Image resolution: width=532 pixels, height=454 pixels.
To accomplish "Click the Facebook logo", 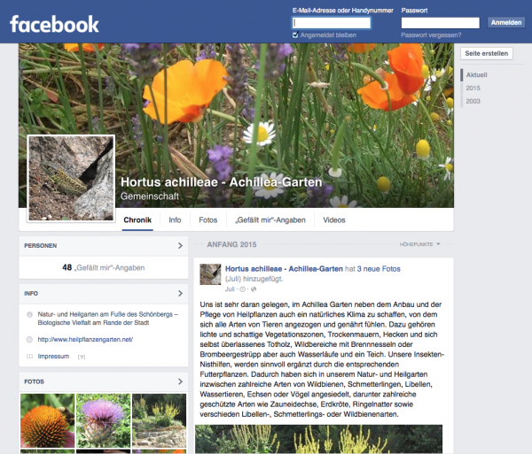I will (x=55, y=23).
